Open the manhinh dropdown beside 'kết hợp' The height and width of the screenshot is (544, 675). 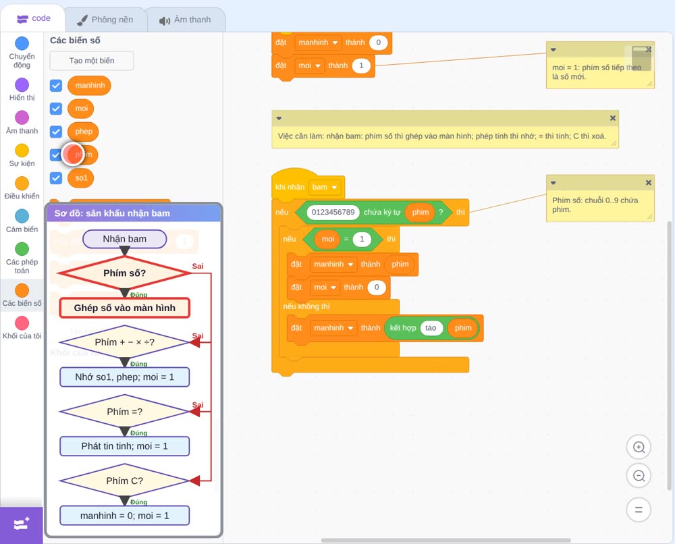[x=333, y=328]
